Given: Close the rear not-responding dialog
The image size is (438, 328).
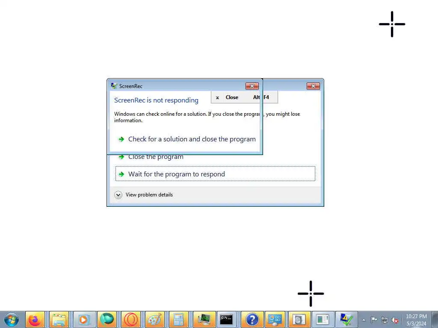Looking at the screenshot, I should click(313, 86).
